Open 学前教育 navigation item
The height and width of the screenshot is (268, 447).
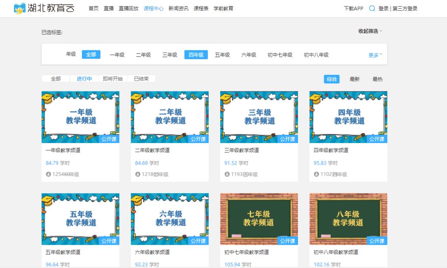click(x=223, y=9)
